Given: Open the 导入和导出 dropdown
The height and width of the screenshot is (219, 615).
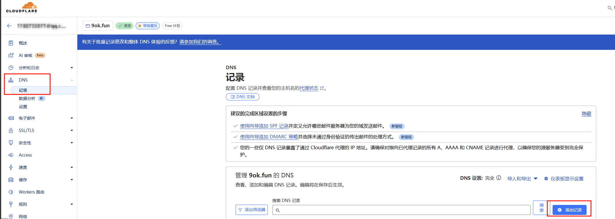Looking at the screenshot, I should 522,179.
